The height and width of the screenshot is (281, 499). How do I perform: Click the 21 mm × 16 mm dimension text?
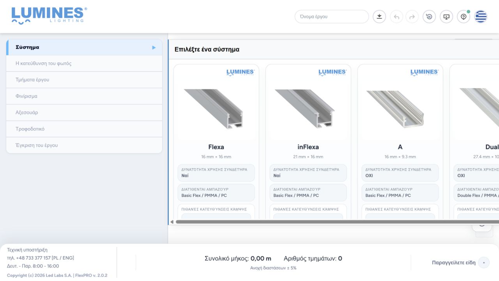point(308,157)
